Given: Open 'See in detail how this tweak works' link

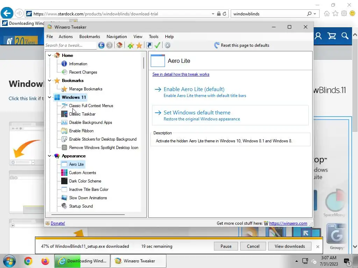Looking at the screenshot, I should (x=181, y=74).
